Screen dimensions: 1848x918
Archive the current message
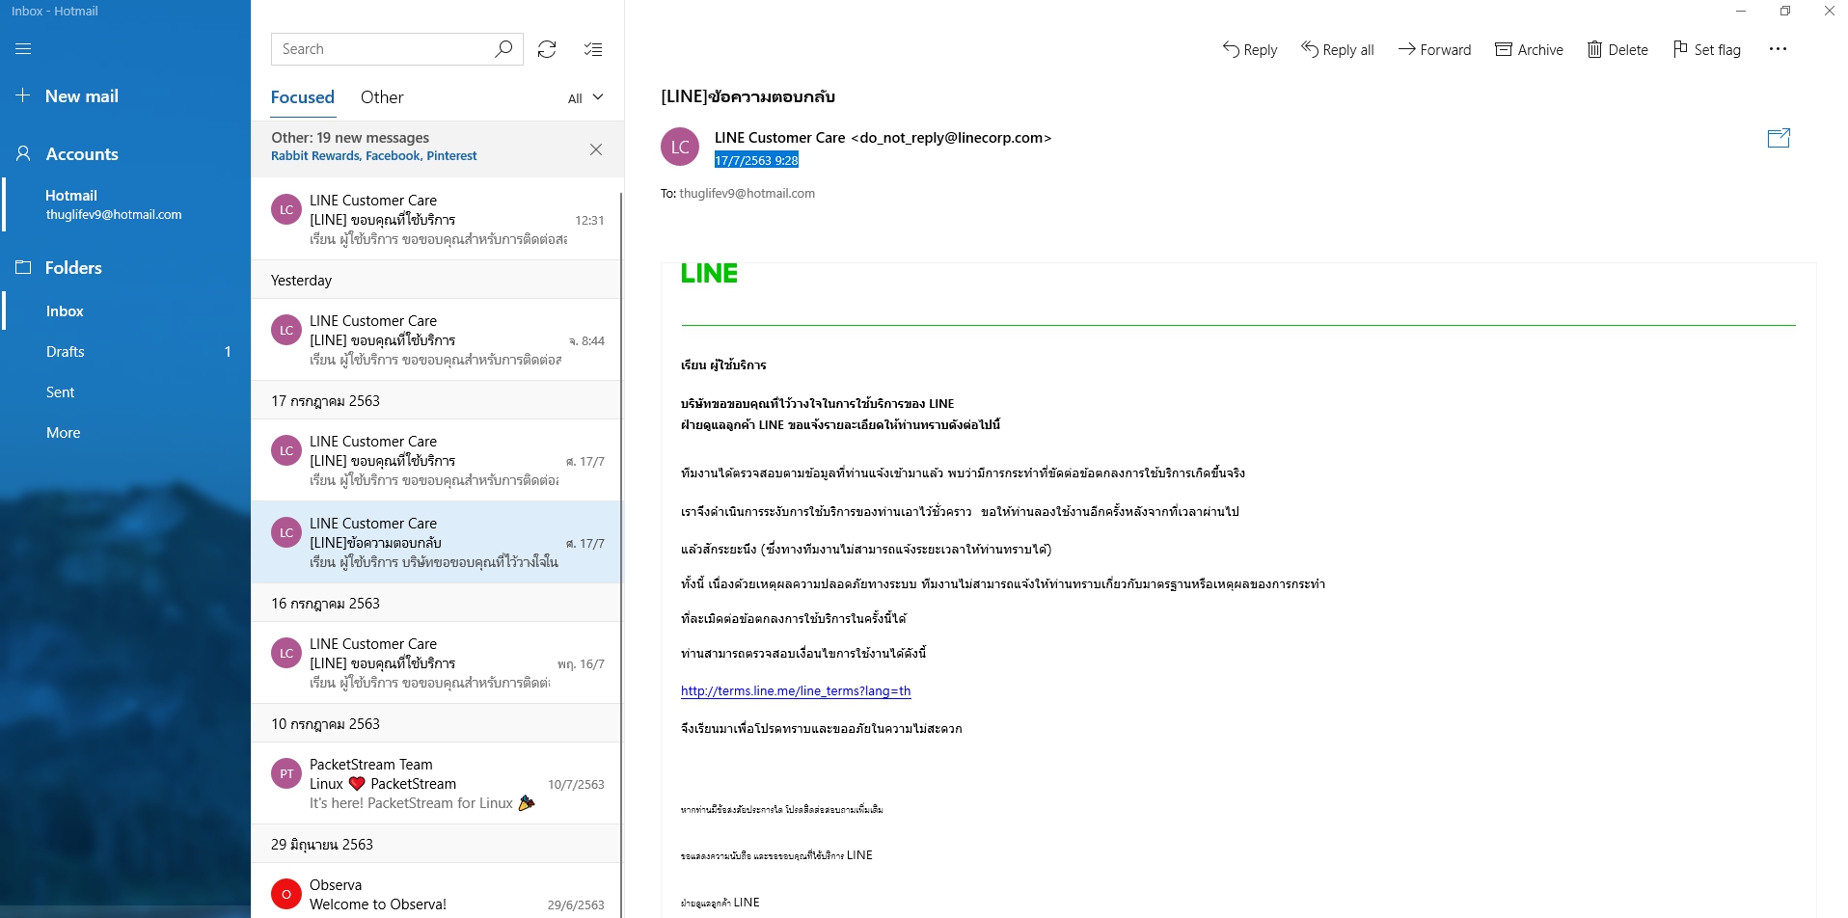[x=1529, y=49]
